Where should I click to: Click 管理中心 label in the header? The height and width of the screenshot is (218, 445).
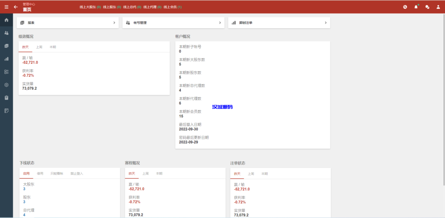[29, 4]
